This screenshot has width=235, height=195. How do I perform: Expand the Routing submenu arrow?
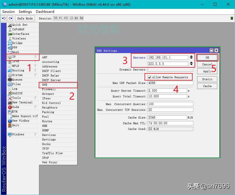(36, 70)
